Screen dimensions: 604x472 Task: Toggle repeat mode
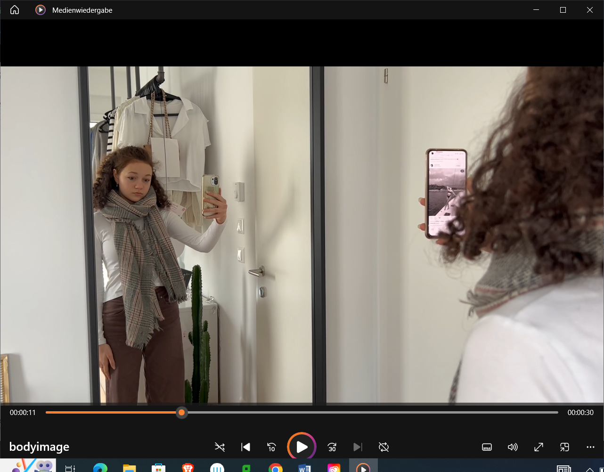pyautogui.click(x=384, y=447)
